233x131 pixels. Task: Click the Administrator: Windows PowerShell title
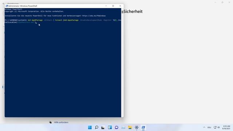[23, 6]
